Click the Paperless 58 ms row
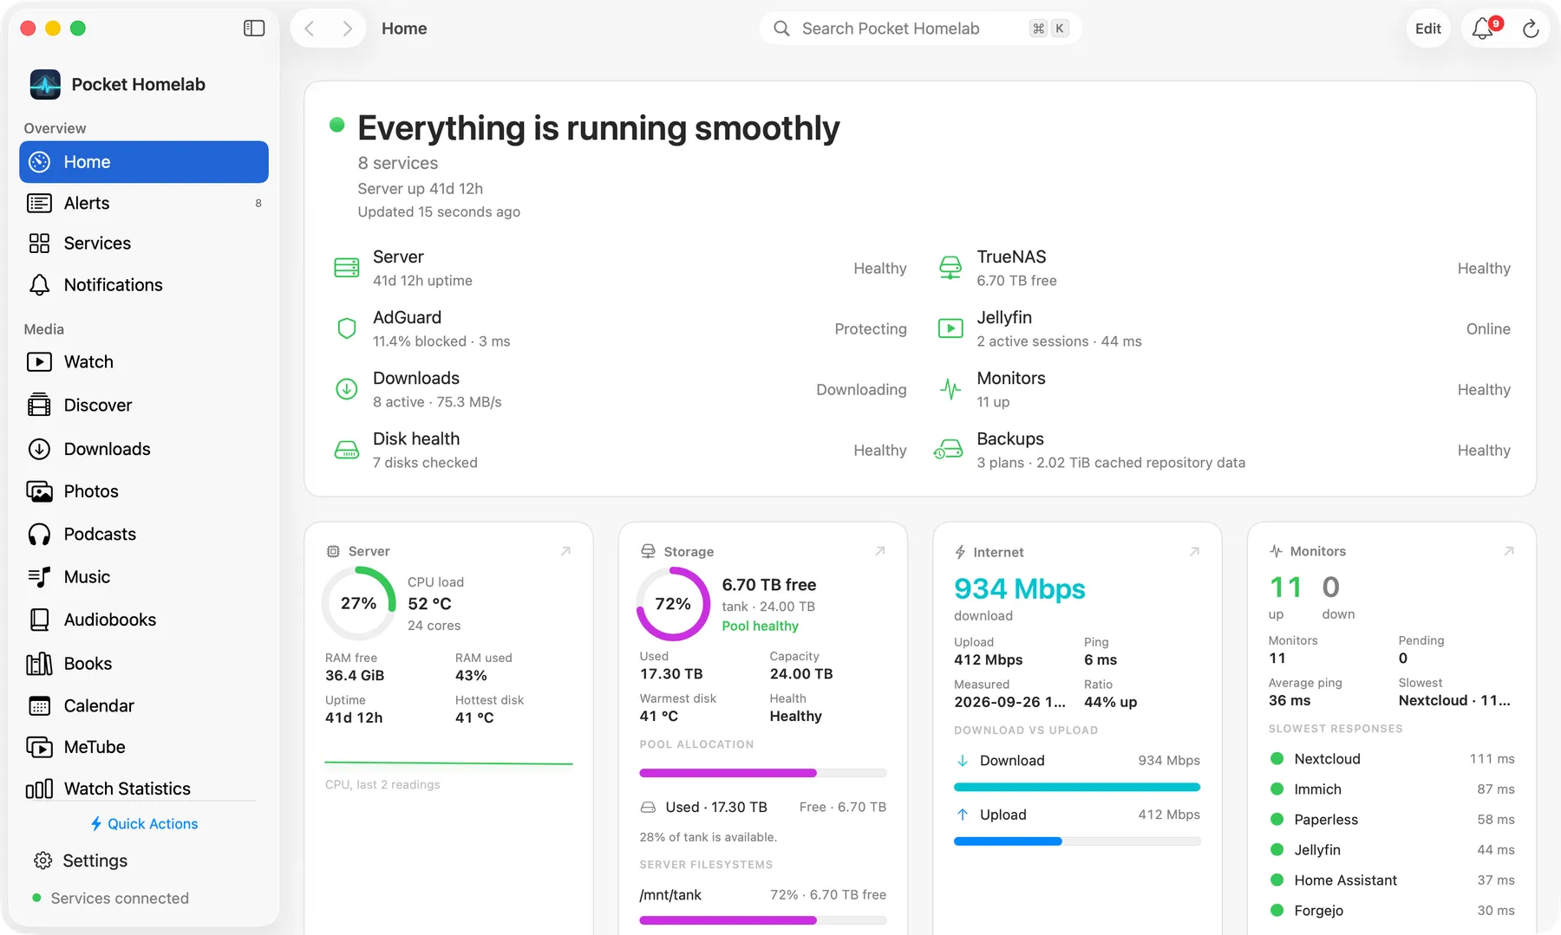The width and height of the screenshot is (1561, 935). pyautogui.click(x=1392, y=820)
